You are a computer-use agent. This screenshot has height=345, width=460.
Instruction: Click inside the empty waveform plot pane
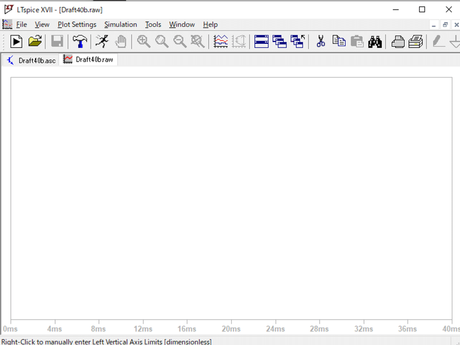(x=231, y=198)
